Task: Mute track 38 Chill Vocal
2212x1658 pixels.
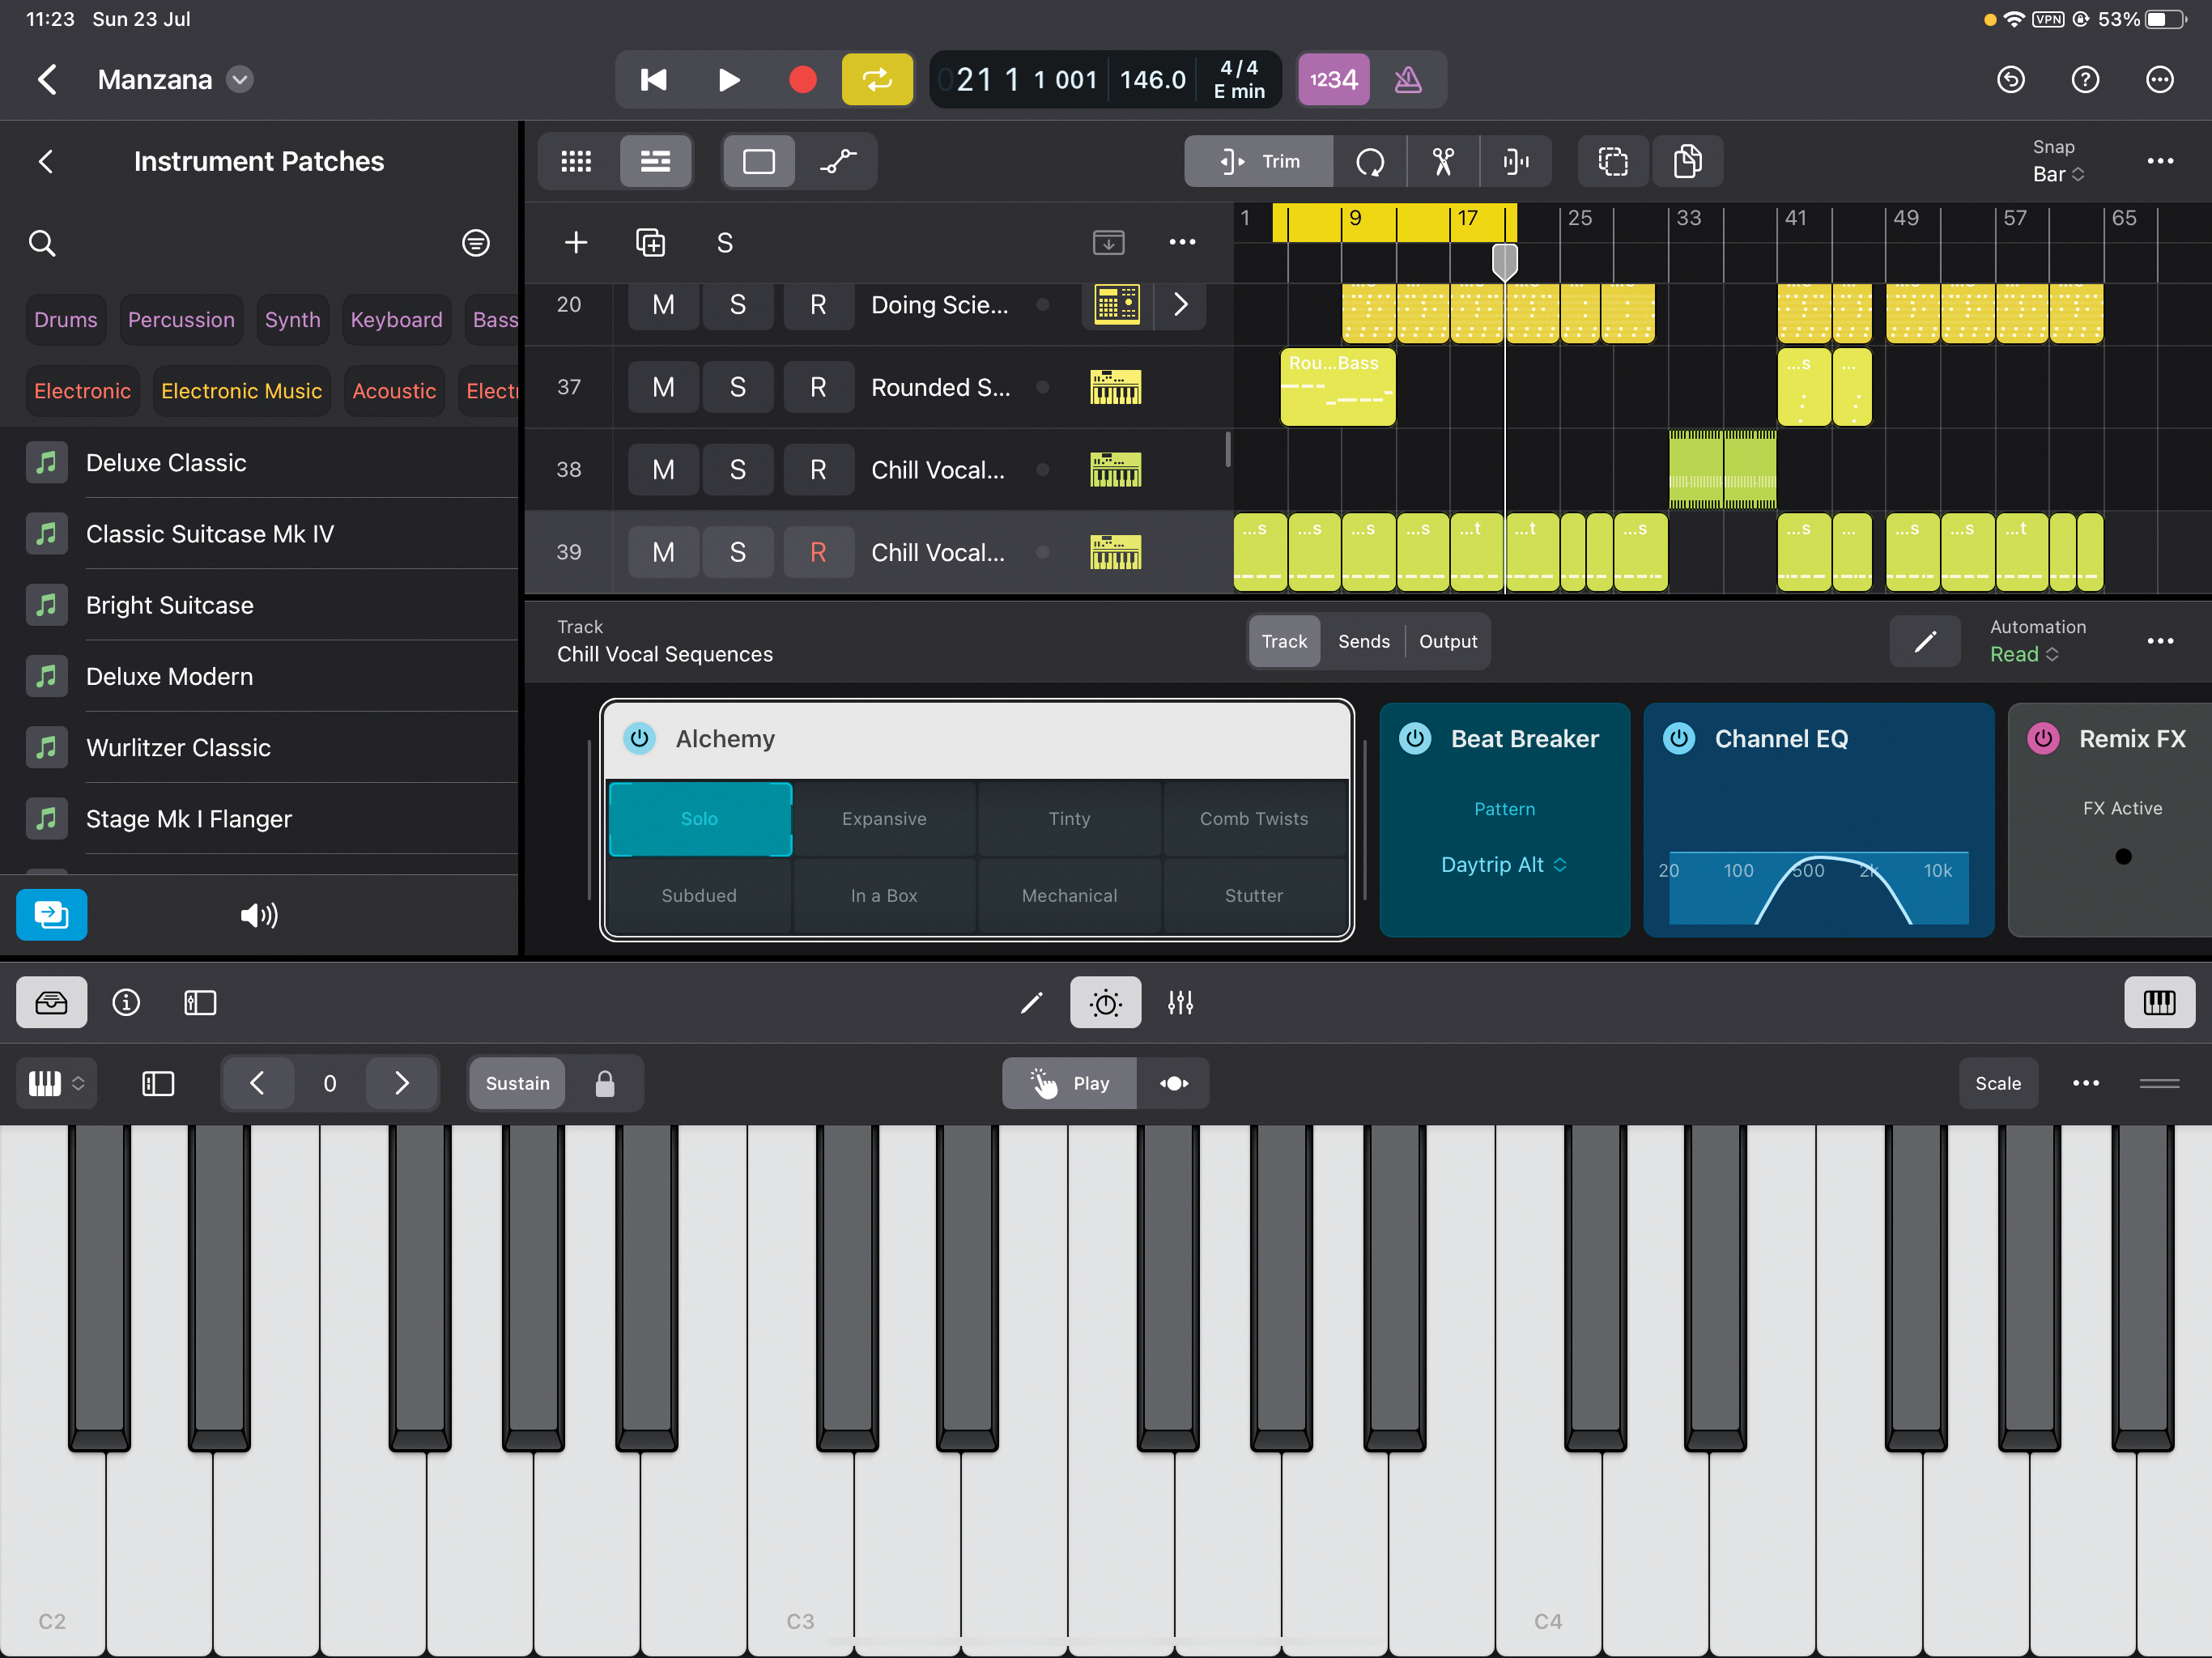Action: 663,469
